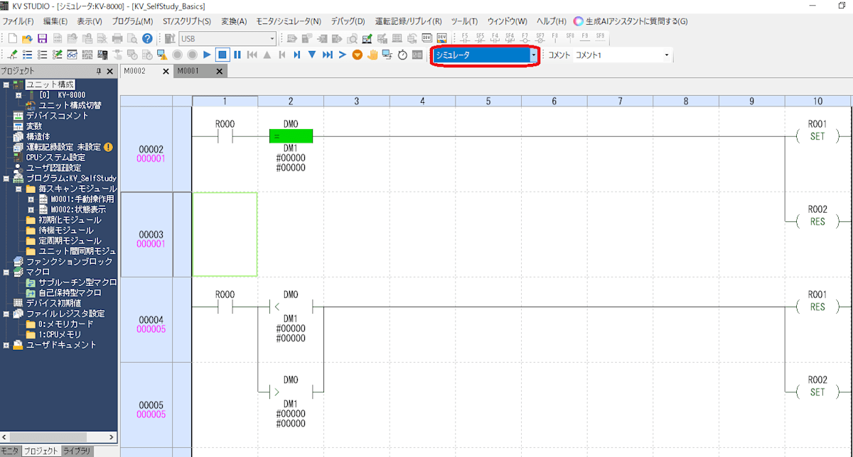Expand the ユーザドキュメント node
The width and height of the screenshot is (853, 457).
[6, 345]
